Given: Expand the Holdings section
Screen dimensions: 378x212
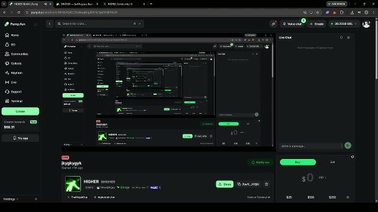Looking at the screenshot, I should tap(11, 199).
